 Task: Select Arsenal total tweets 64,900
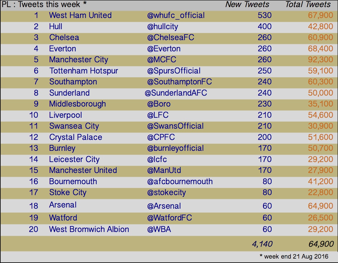[x=320, y=206]
